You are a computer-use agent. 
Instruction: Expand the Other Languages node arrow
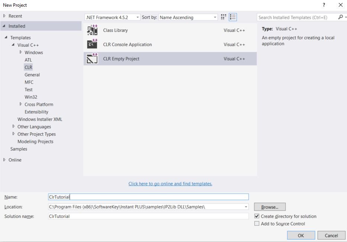pos(14,126)
